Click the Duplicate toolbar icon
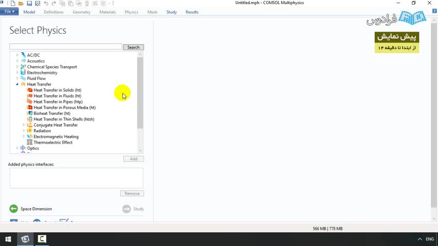Viewport: 438px width, 246px height. tap(79, 4)
